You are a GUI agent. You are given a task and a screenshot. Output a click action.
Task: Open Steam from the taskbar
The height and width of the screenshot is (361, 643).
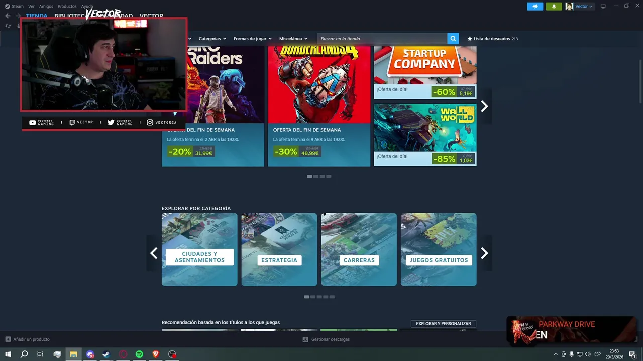point(106,354)
